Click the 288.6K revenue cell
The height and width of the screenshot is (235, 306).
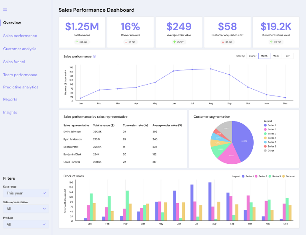(97, 162)
